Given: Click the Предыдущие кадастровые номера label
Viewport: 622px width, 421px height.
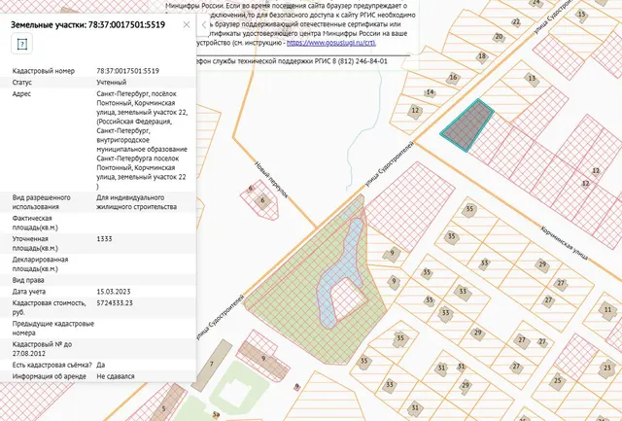Looking at the screenshot, I should pos(53,329).
